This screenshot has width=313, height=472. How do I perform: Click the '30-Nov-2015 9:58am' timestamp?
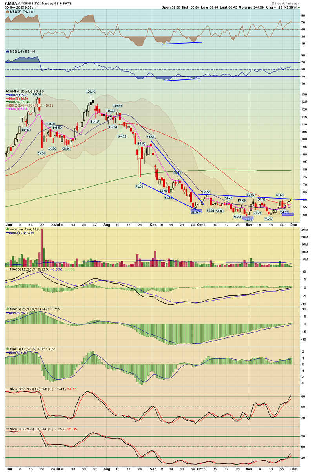coord(20,7)
